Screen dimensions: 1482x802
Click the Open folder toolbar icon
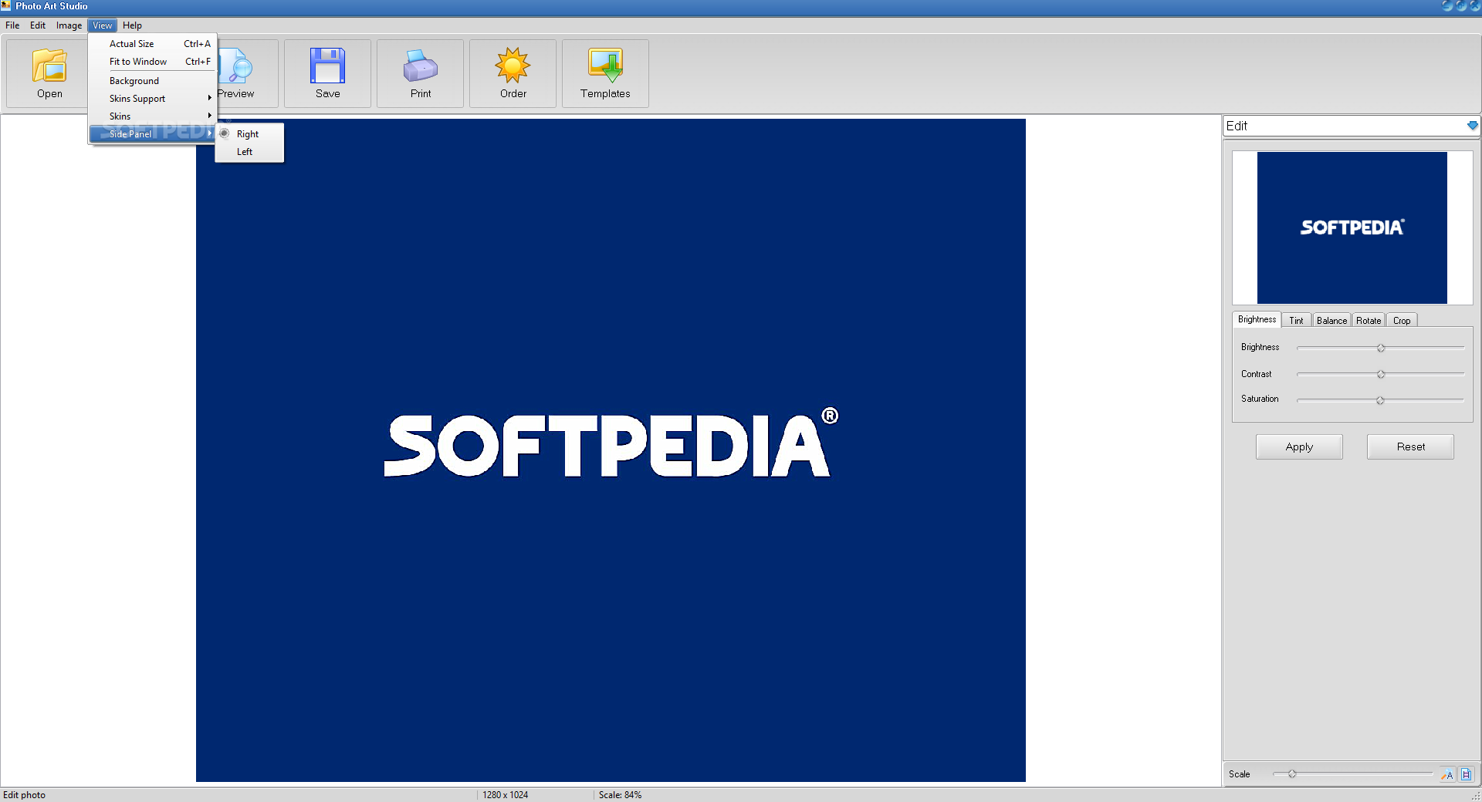(x=49, y=66)
